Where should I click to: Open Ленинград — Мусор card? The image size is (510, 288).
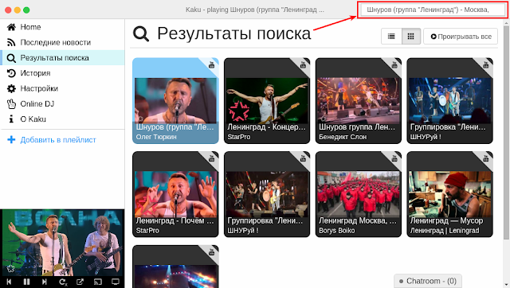pos(449,194)
